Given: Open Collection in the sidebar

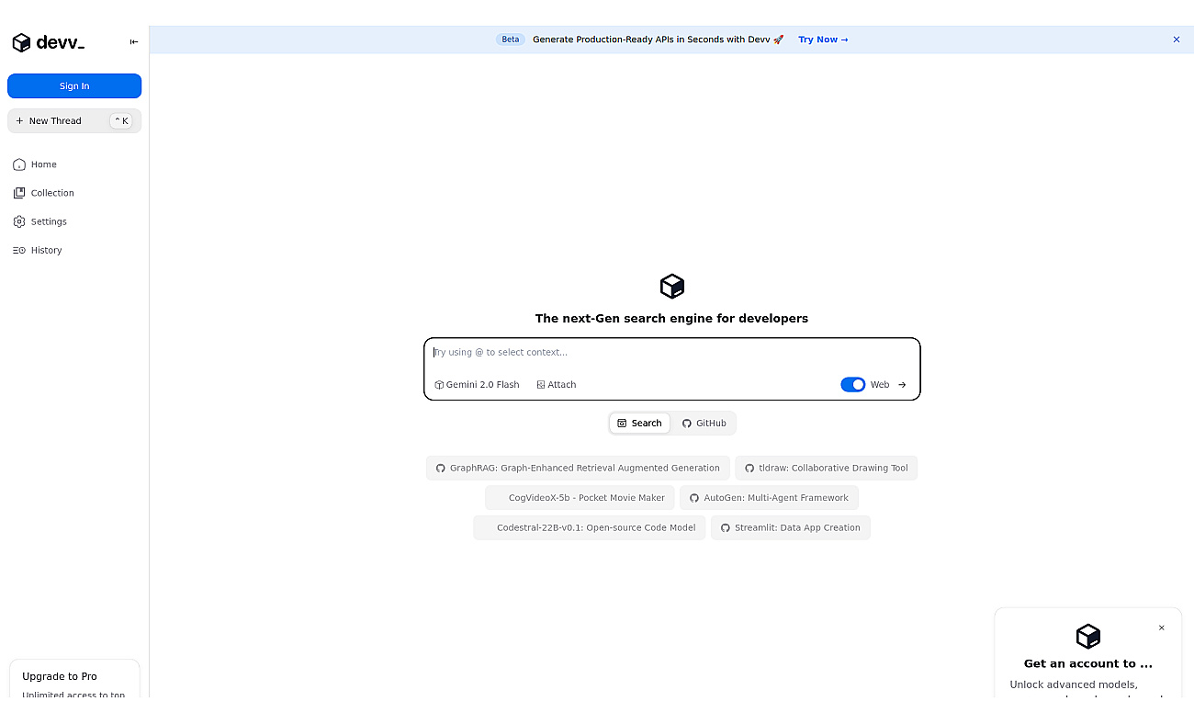Looking at the screenshot, I should pos(44,193).
